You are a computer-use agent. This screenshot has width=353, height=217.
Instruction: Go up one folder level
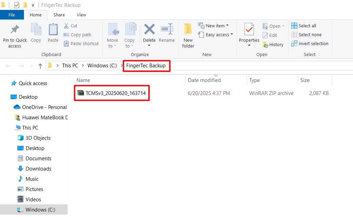[x=40, y=66]
